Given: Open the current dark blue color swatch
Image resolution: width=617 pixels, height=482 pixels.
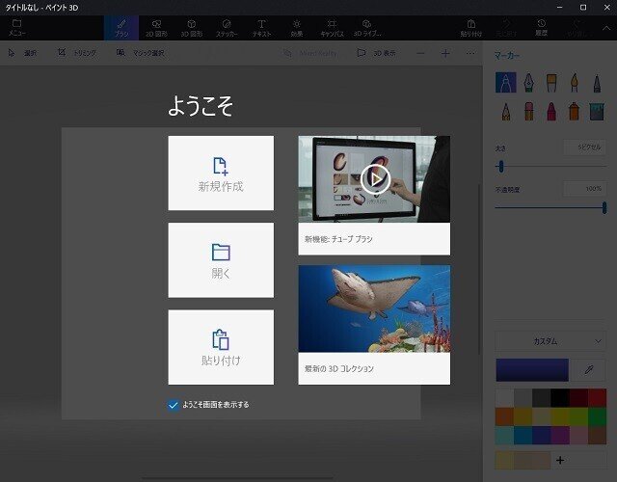Looking at the screenshot, I should point(532,370).
